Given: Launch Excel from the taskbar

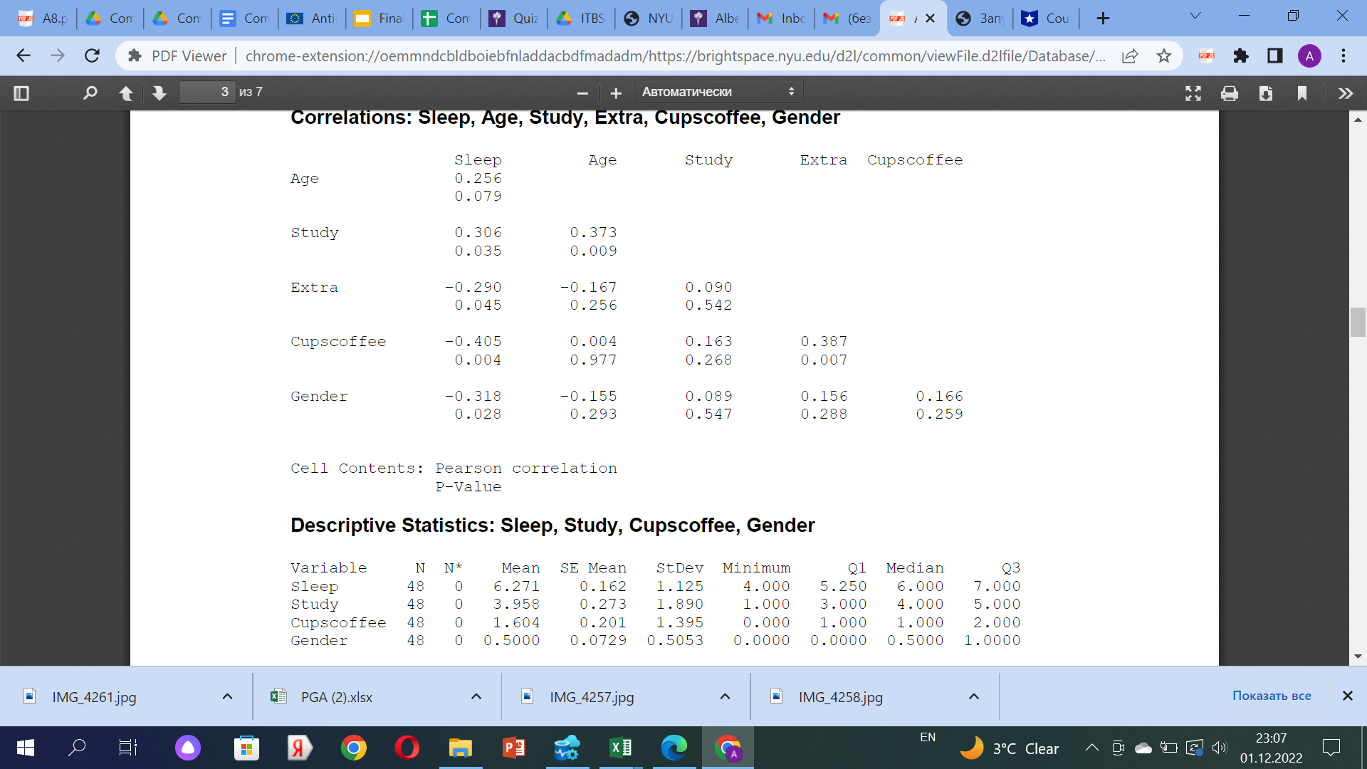Looking at the screenshot, I should (620, 748).
